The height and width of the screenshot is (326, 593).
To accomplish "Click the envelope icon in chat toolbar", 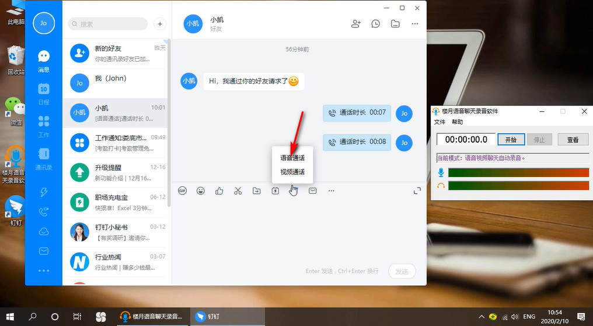I will (312, 191).
